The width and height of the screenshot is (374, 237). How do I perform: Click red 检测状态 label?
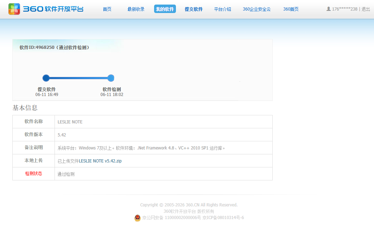point(34,174)
